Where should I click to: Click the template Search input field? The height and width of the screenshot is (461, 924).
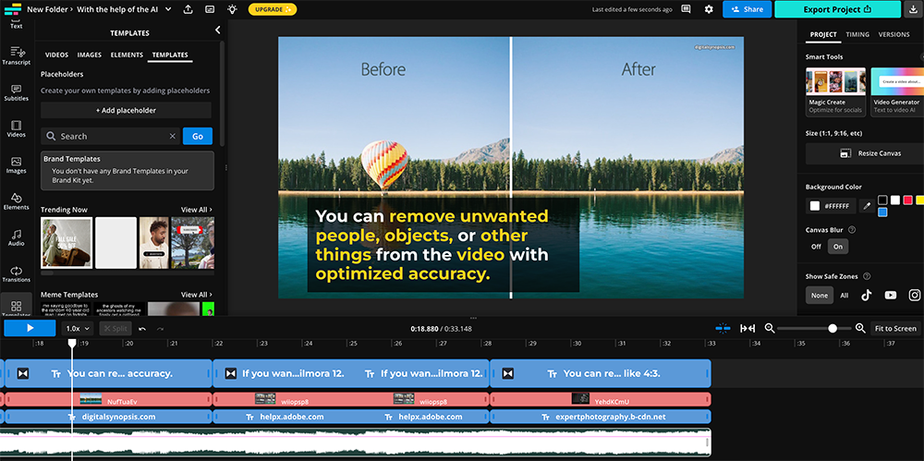click(x=111, y=136)
